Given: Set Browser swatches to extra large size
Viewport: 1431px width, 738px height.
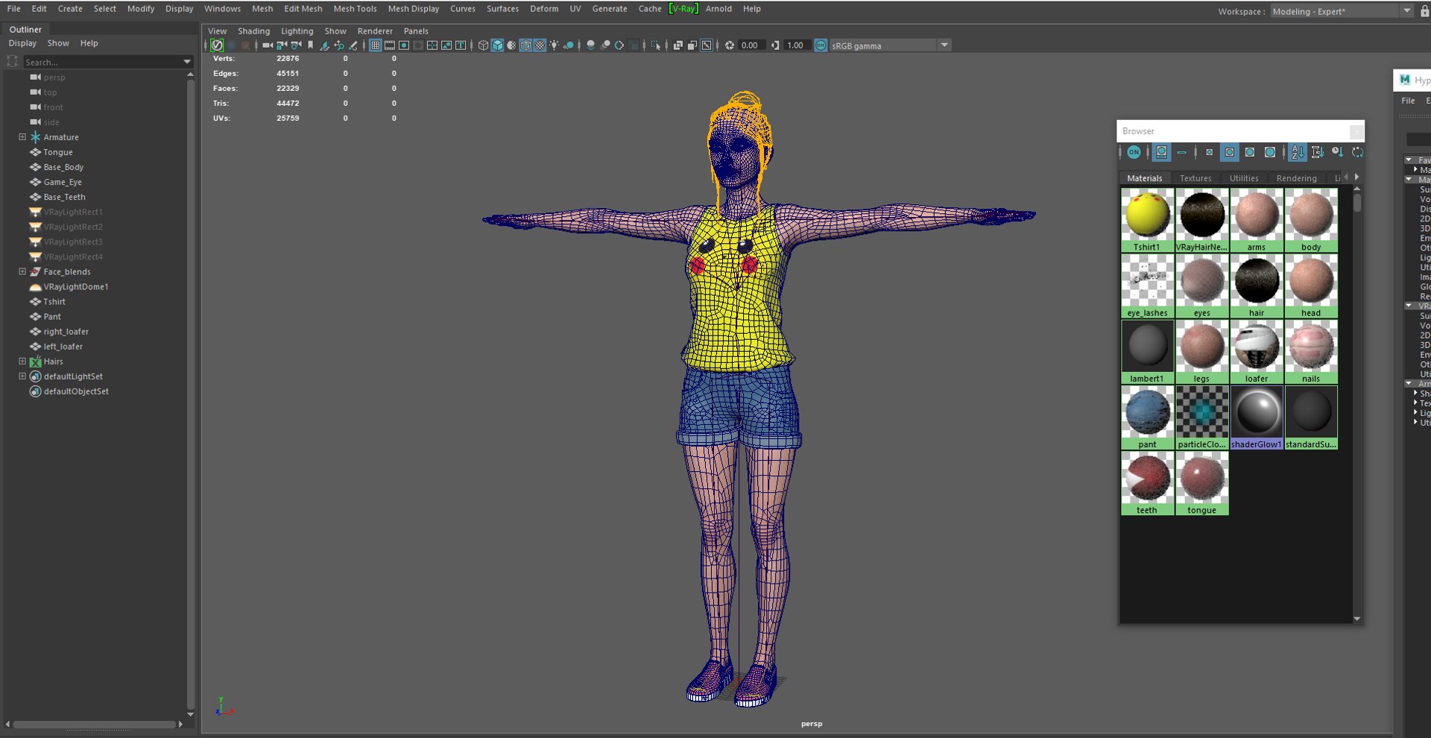Looking at the screenshot, I should (x=1270, y=152).
